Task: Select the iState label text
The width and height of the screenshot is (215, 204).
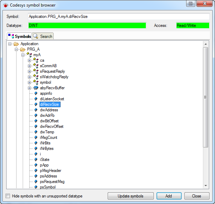Action: tap(45, 160)
